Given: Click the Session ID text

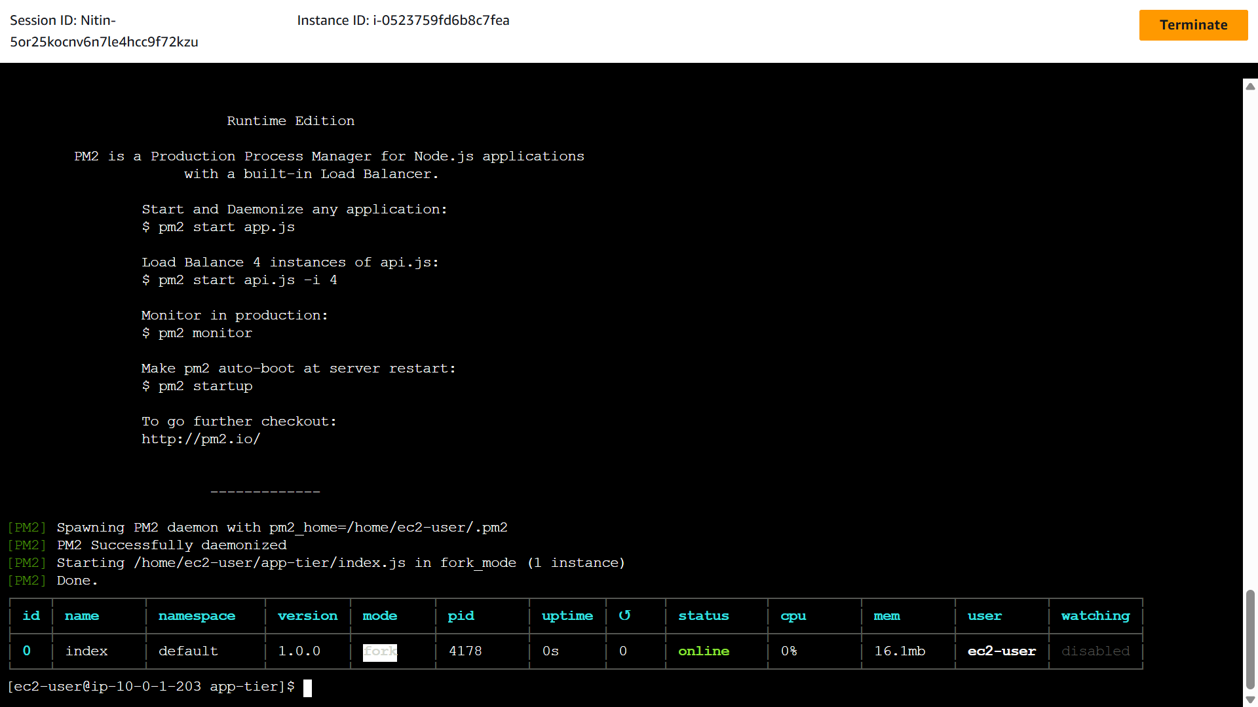Looking at the screenshot, I should (x=104, y=31).
